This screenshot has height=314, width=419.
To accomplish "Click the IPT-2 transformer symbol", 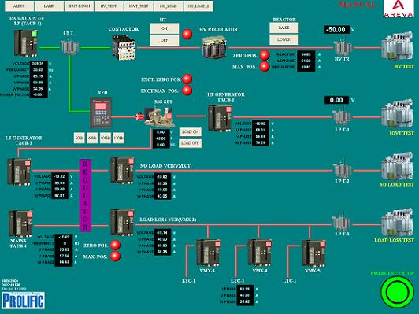I will [x=342, y=170].
